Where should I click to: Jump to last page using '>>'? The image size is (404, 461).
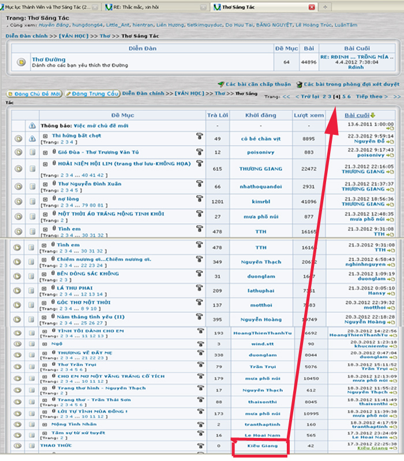point(396,96)
